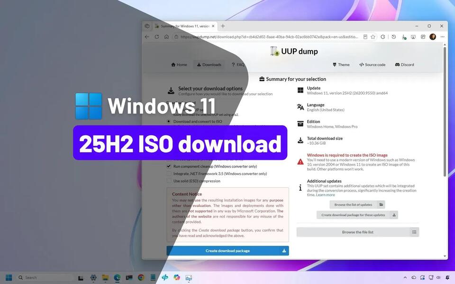Screen dimensions: 455x284
Task: Open the Source code link
Action: pyautogui.click(x=373, y=65)
